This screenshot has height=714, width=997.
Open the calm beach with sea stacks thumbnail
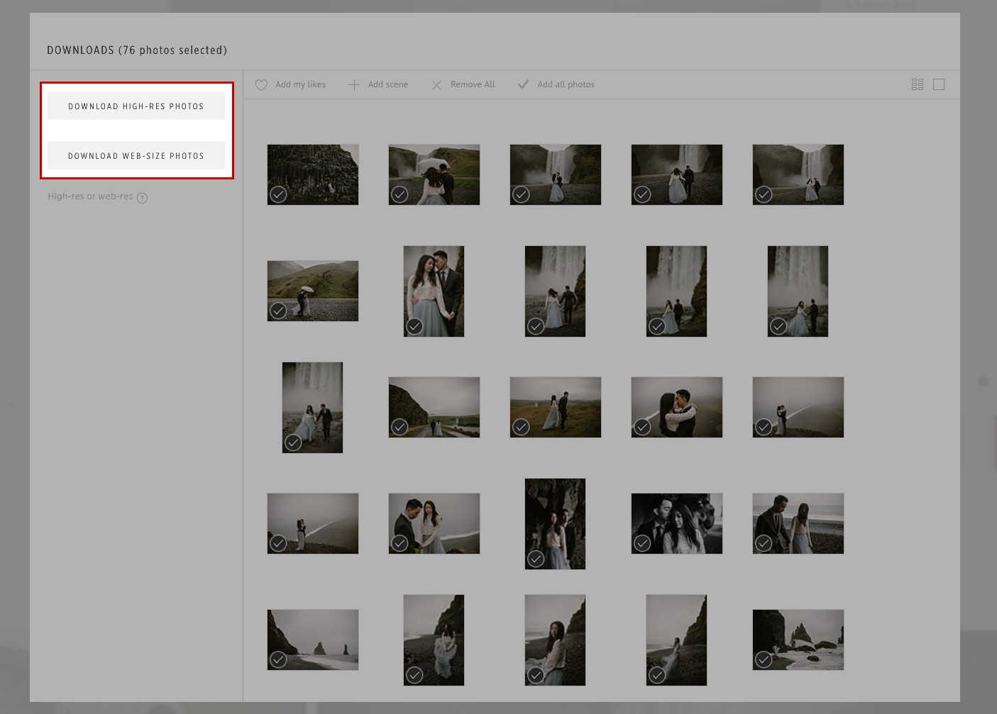313,640
